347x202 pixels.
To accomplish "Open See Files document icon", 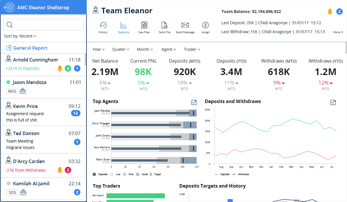I will (x=144, y=25).
